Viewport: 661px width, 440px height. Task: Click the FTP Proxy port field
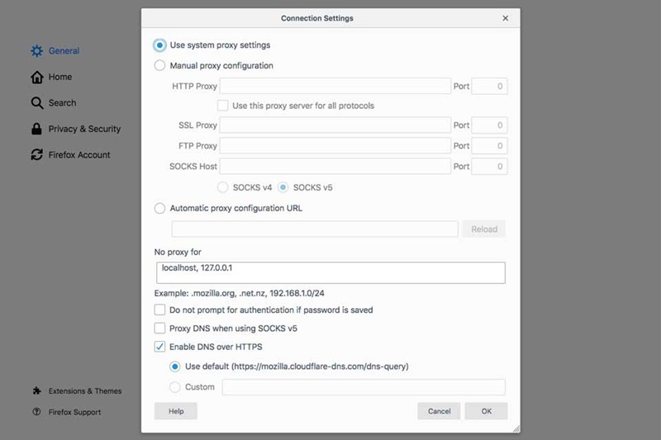pos(489,145)
